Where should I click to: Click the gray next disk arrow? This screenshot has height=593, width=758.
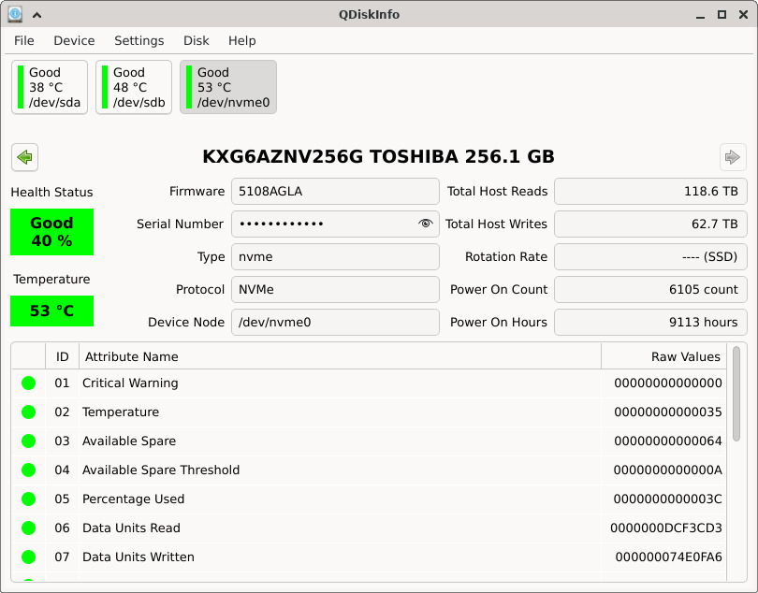(733, 157)
